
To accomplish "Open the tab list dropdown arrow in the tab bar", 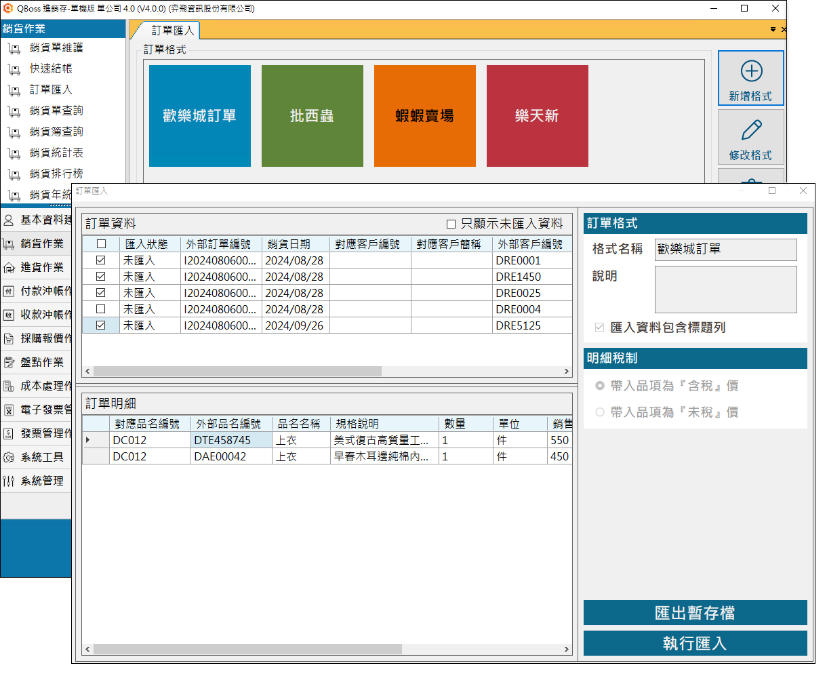I will (773, 30).
